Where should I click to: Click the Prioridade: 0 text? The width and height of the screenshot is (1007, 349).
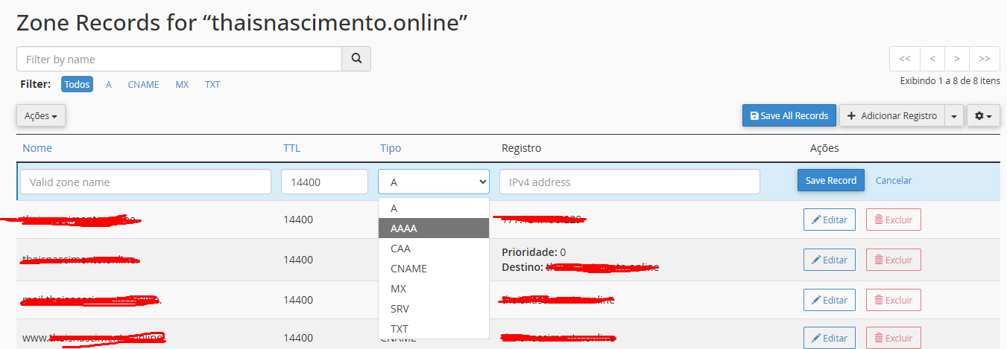(x=534, y=252)
